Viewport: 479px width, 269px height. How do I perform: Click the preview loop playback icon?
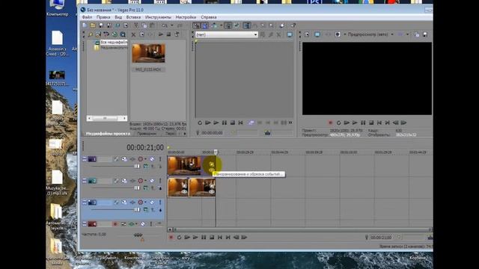click(x=338, y=123)
